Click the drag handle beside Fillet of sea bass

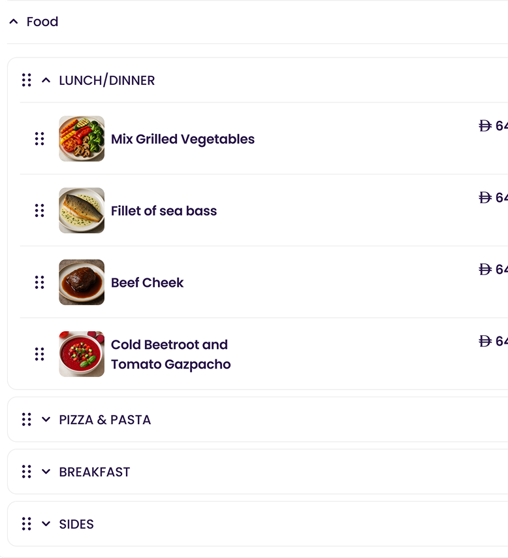40,210
